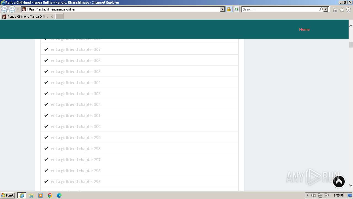Open the Home page icon
This screenshot has width=353, height=199.
pyautogui.click(x=335, y=10)
